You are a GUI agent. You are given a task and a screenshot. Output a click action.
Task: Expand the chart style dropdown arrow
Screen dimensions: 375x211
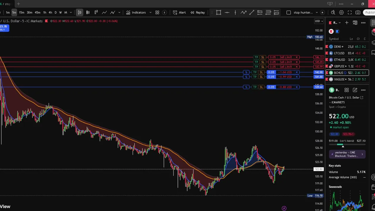(119, 12)
